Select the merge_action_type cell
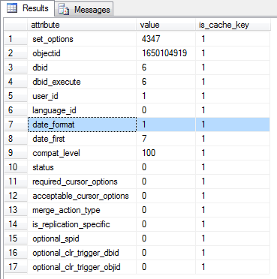This screenshot has height=279, width=277. [82, 210]
